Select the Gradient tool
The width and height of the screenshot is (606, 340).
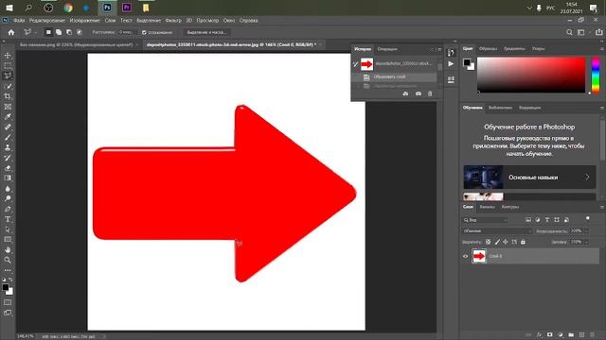8,178
